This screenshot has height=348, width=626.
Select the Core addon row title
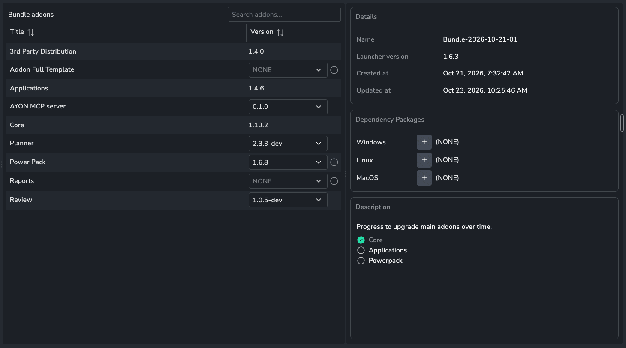[x=17, y=125]
